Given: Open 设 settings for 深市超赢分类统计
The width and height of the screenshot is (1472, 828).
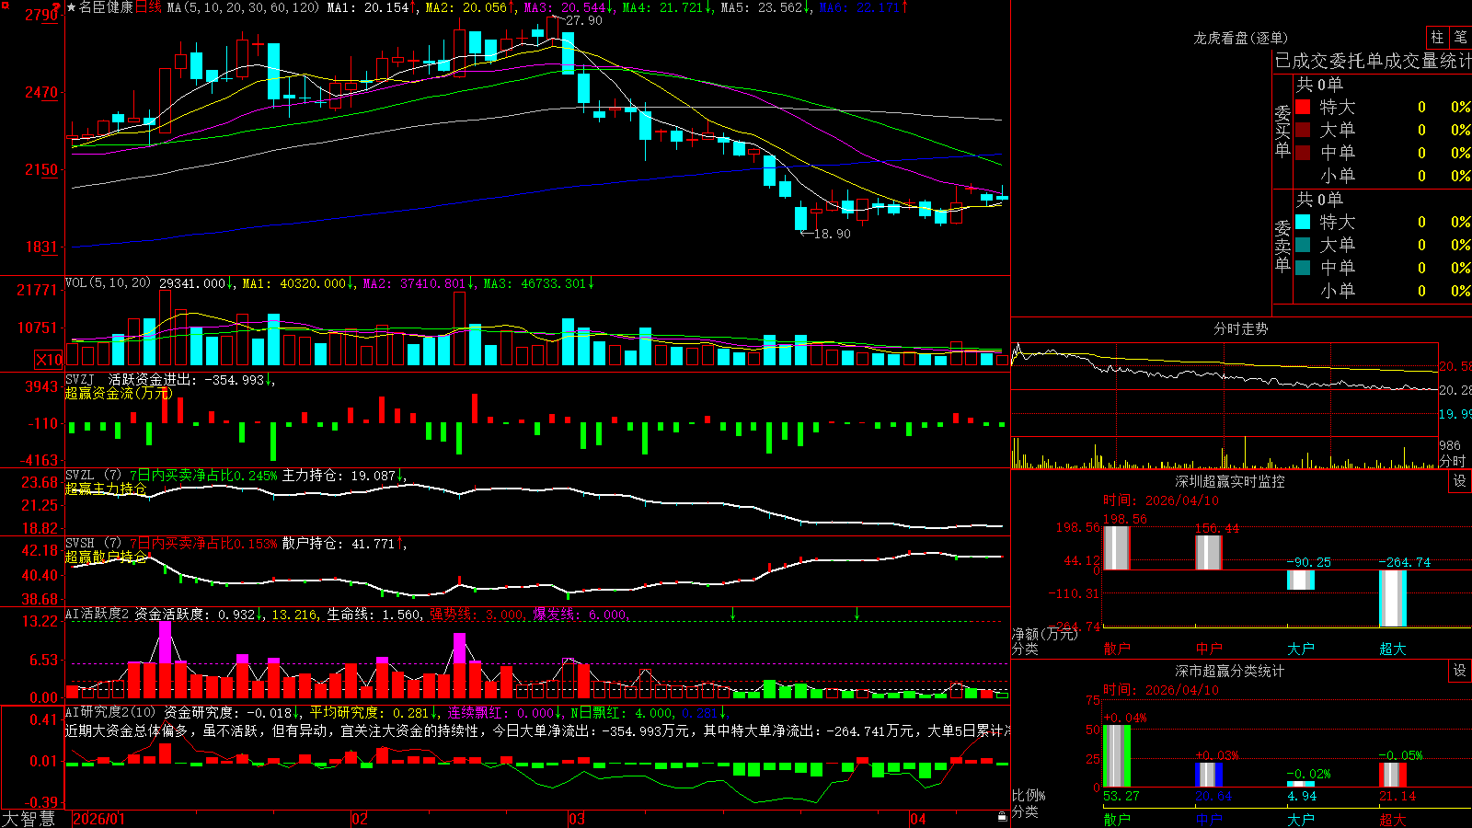Looking at the screenshot, I should (x=1460, y=671).
